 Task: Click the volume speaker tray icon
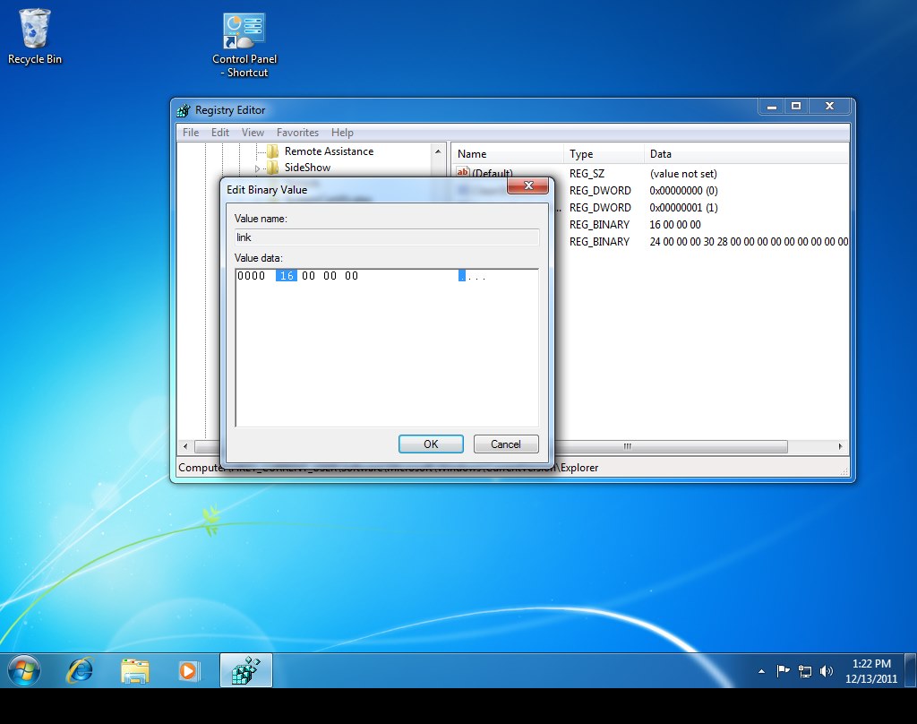click(x=827, y=671)
